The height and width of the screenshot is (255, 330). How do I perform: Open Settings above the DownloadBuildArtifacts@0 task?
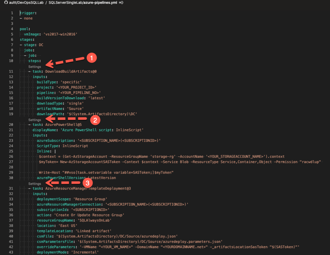[x=35, y=67]
